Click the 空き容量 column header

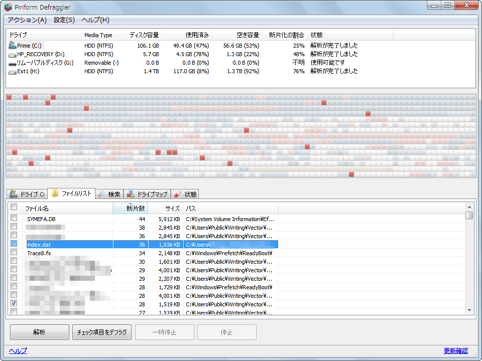pyautogui.click(x=237, y=35)
